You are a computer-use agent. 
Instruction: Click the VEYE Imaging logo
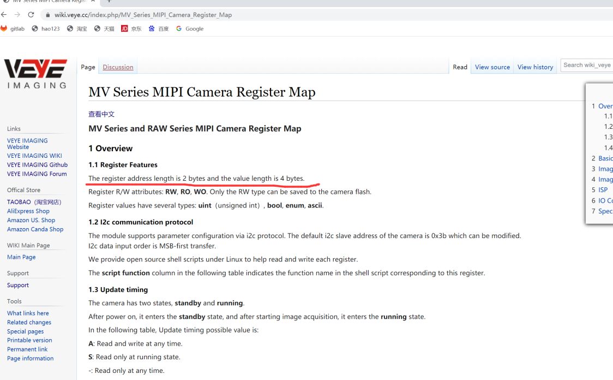tap(35, 74)
